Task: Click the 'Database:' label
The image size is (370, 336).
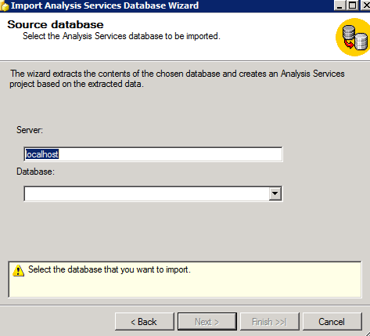Action: (x=35, y=172)
